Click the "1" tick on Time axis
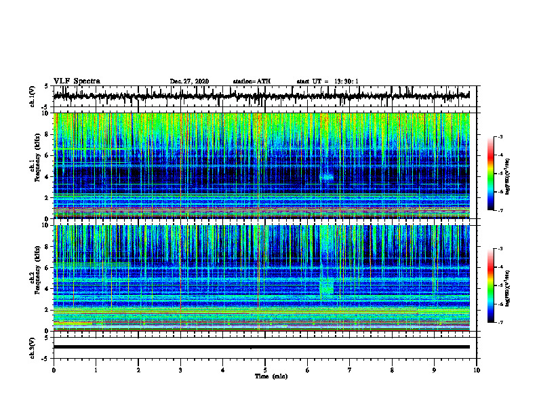Viewport: 537px width, 415px height. [x=96, y=370]
